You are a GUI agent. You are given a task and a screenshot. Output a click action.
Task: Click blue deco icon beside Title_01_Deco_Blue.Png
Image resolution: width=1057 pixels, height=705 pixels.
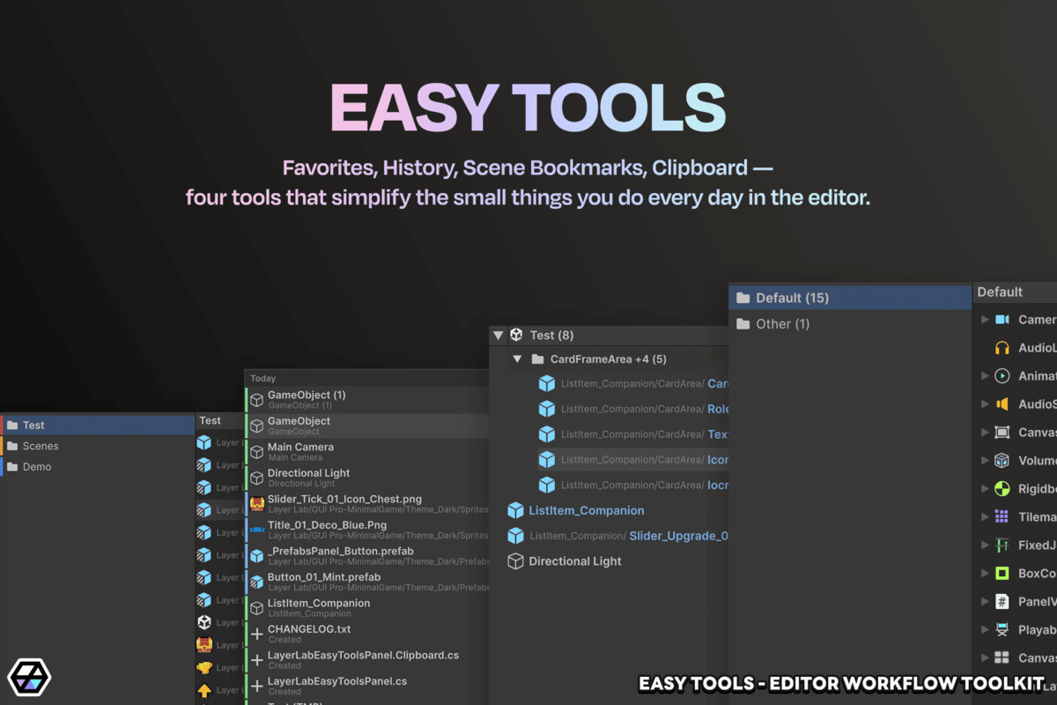(257, 530)
